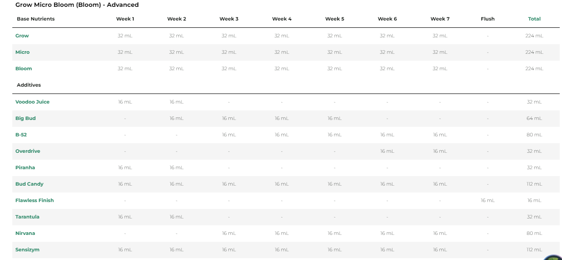This screenshot has width=562, height=260.
Task: Open the Bud Candy link
Action: (29, 184)
